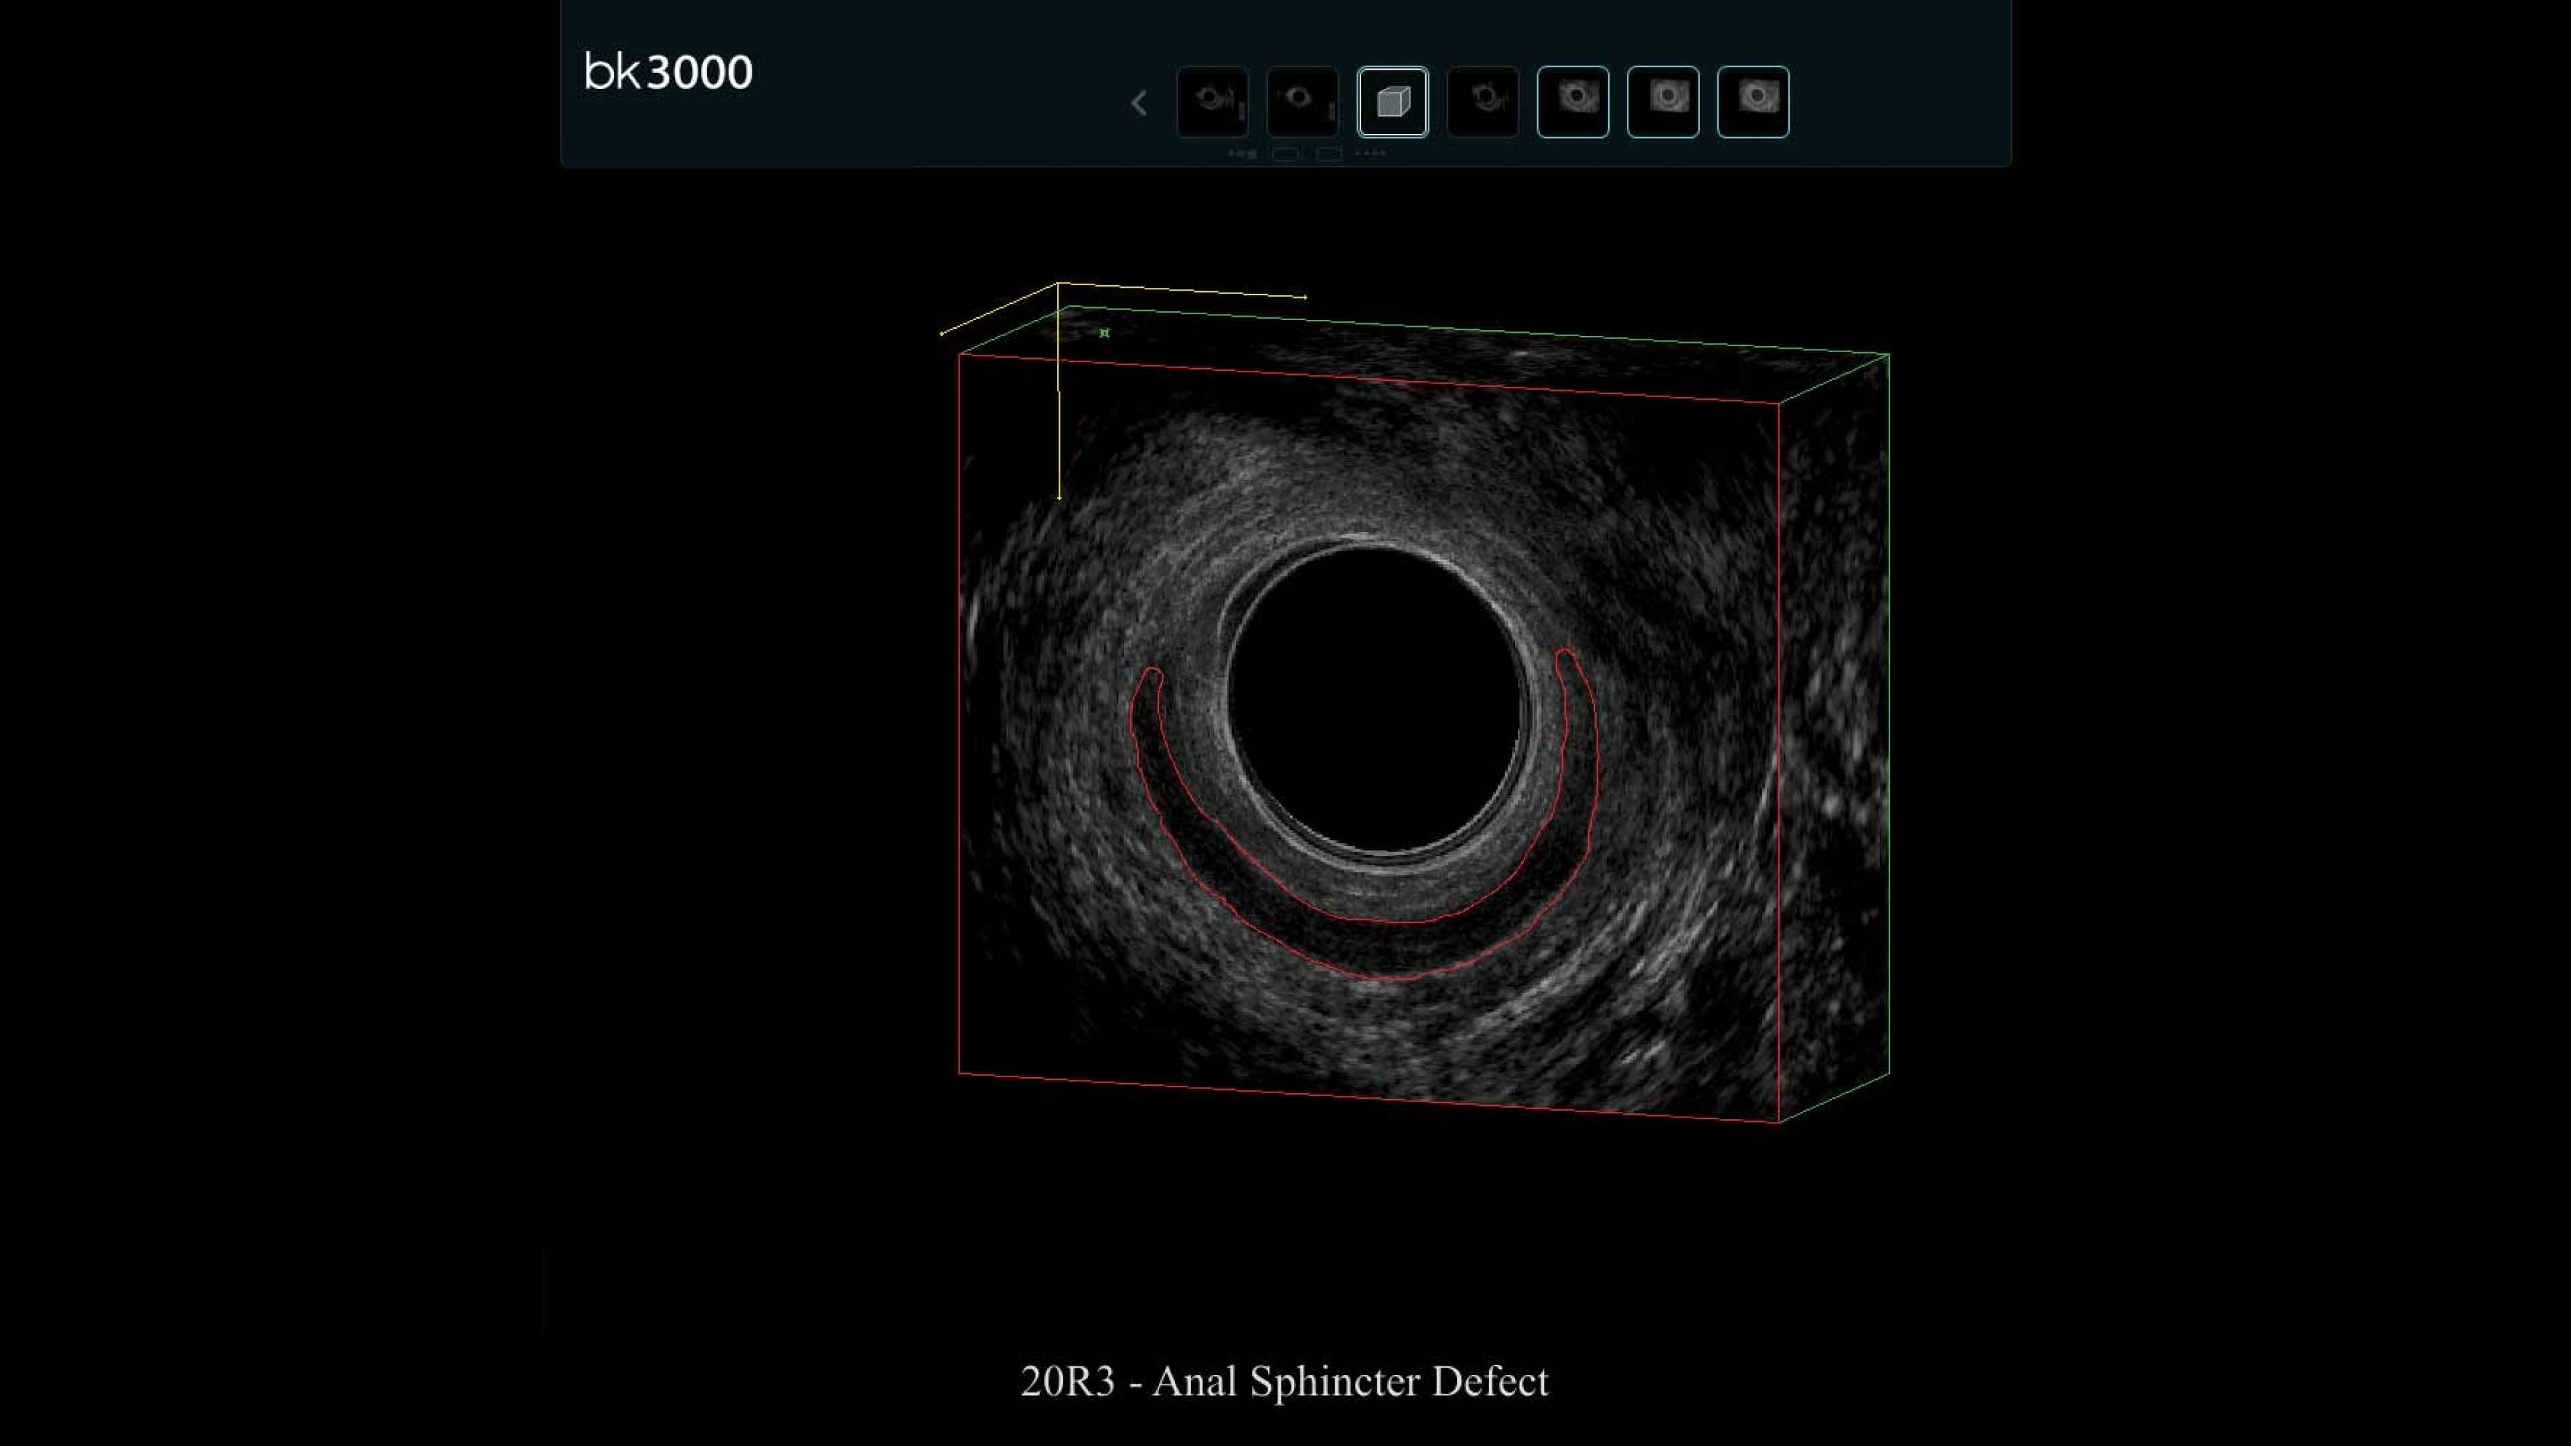Image resolution: width=2571 pixels, height=1446 pixels.
Task: Select the sixth rendered volume thumbnail
Action: click(1662, 102)
